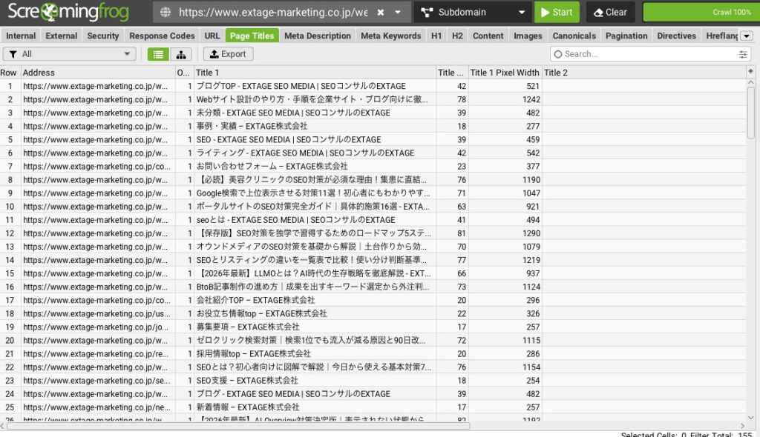Export the Page Titles data
This screenshot has width=760, height=437.
tap(228, 54)
